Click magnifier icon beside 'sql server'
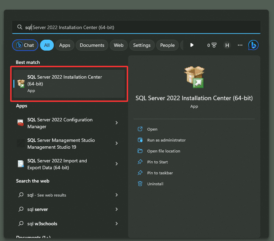274x241 pixels. pyautogui.click(x=21, y=209)
